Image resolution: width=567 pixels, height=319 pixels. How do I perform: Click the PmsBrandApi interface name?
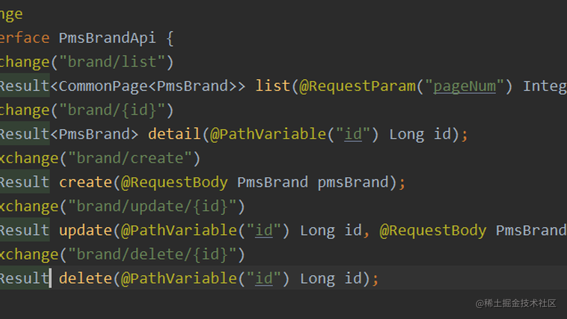108,38
